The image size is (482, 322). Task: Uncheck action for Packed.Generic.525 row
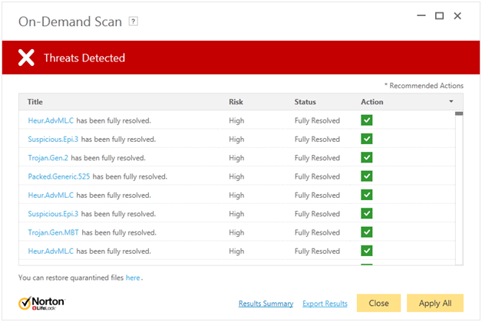[x=366, y=176]
